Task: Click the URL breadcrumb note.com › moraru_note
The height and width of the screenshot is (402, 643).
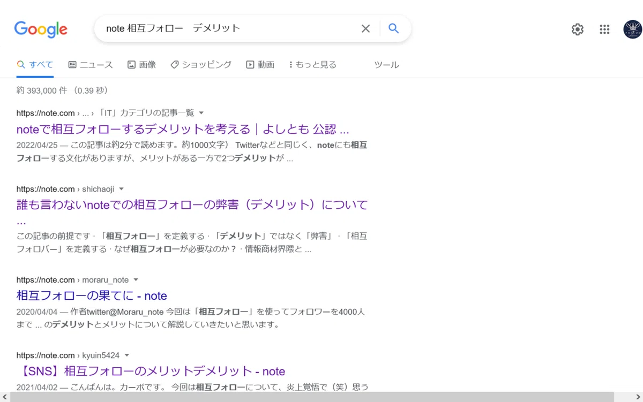Action: click(72, 280)
